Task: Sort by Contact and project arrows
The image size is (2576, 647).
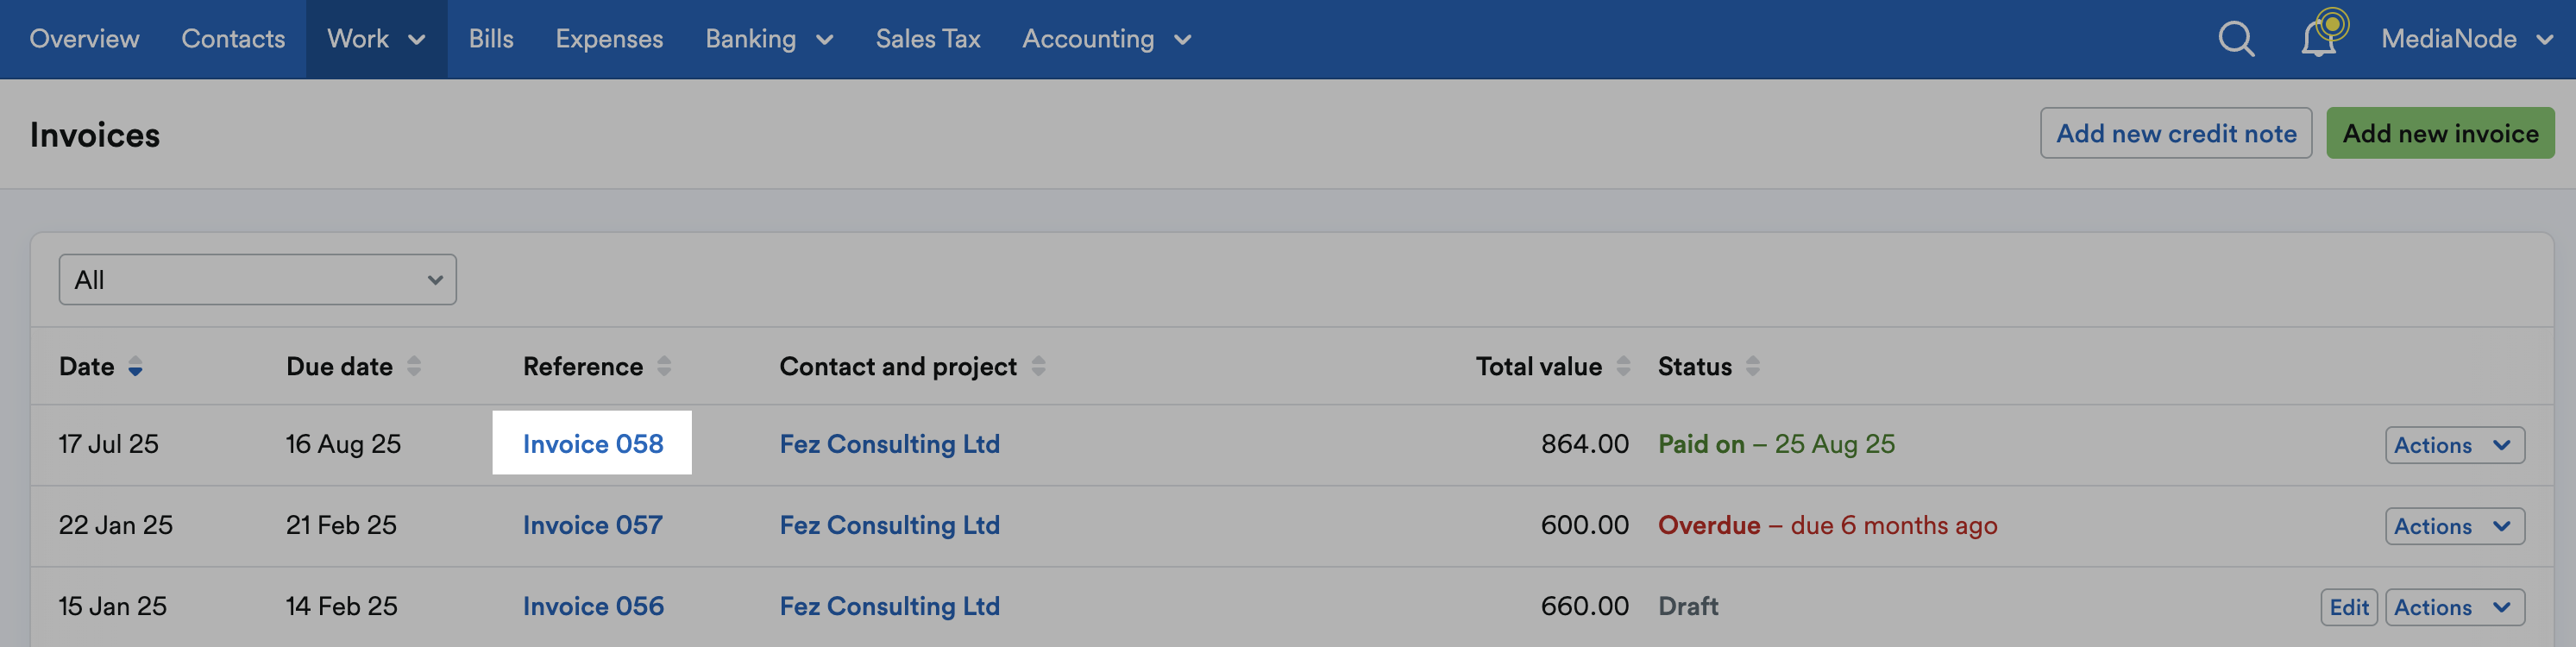Action: coord(1038,366)
